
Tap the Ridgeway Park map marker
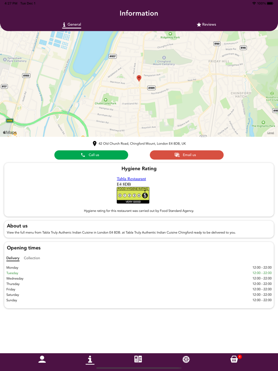pyautogui.click(x=170, y=34)
